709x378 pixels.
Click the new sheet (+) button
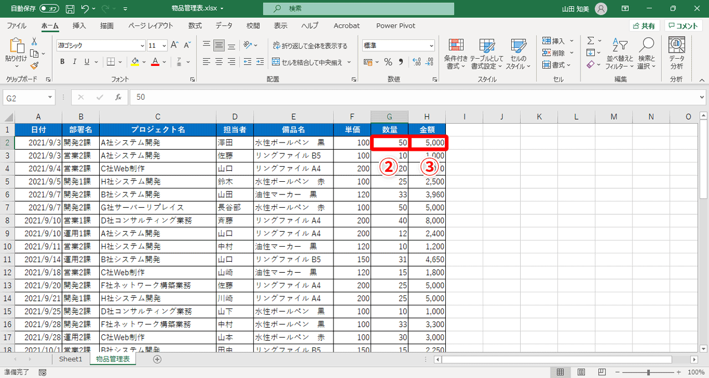157,359
